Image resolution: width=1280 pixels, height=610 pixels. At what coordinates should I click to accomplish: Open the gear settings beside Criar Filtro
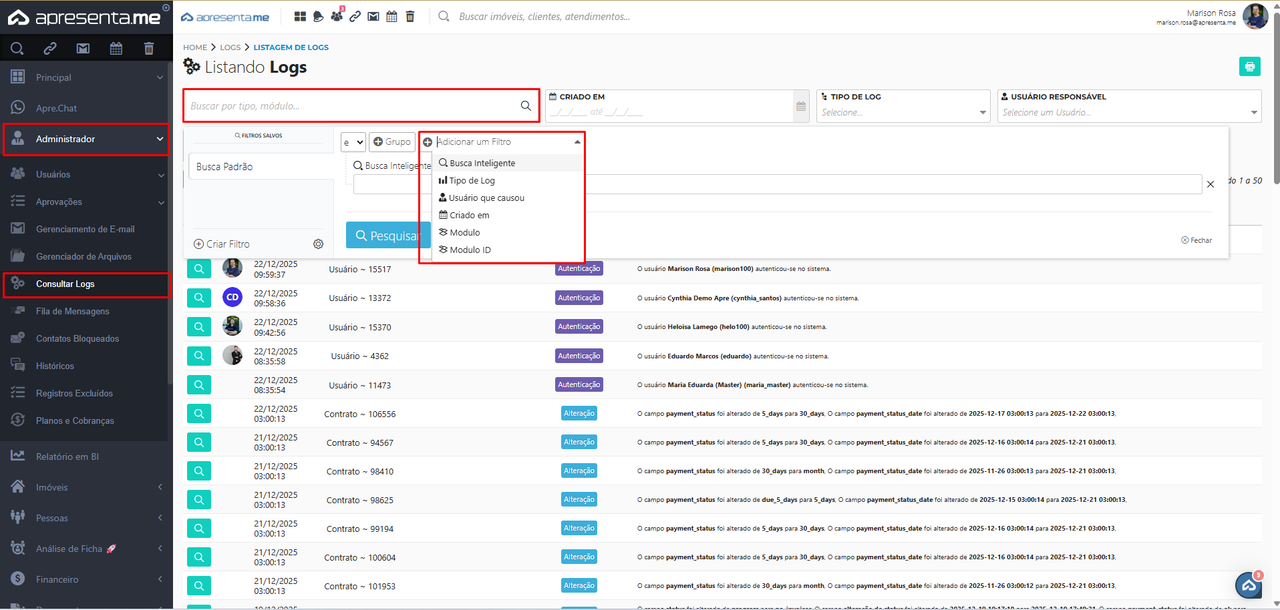319,244
